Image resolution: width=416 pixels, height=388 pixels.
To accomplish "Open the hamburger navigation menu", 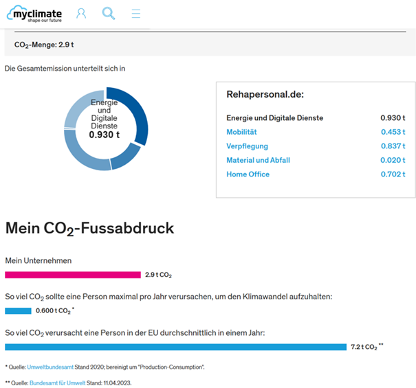I will pyautogui.click(x=136, y=13).
